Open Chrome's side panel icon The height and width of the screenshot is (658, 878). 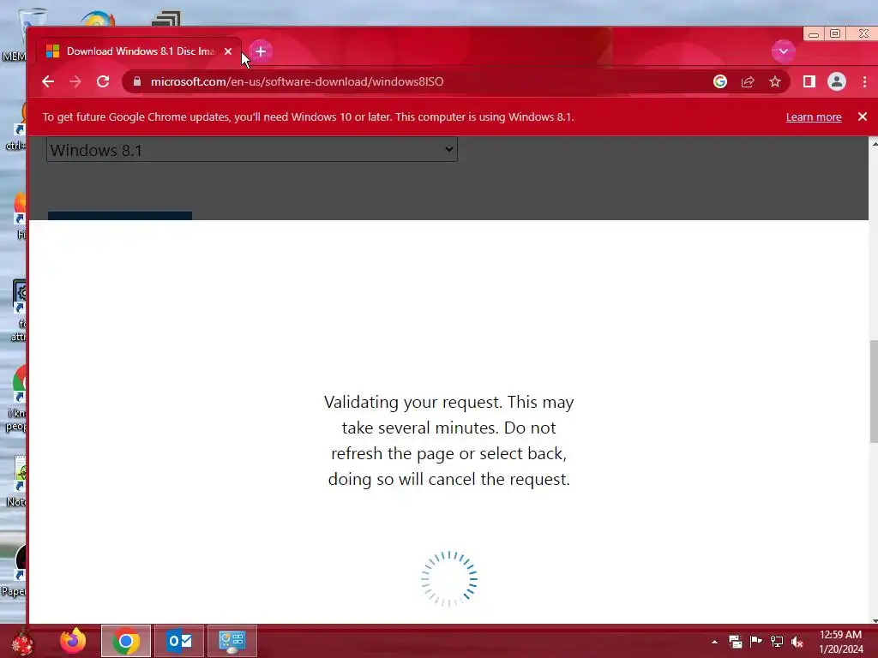coord(809,81)
